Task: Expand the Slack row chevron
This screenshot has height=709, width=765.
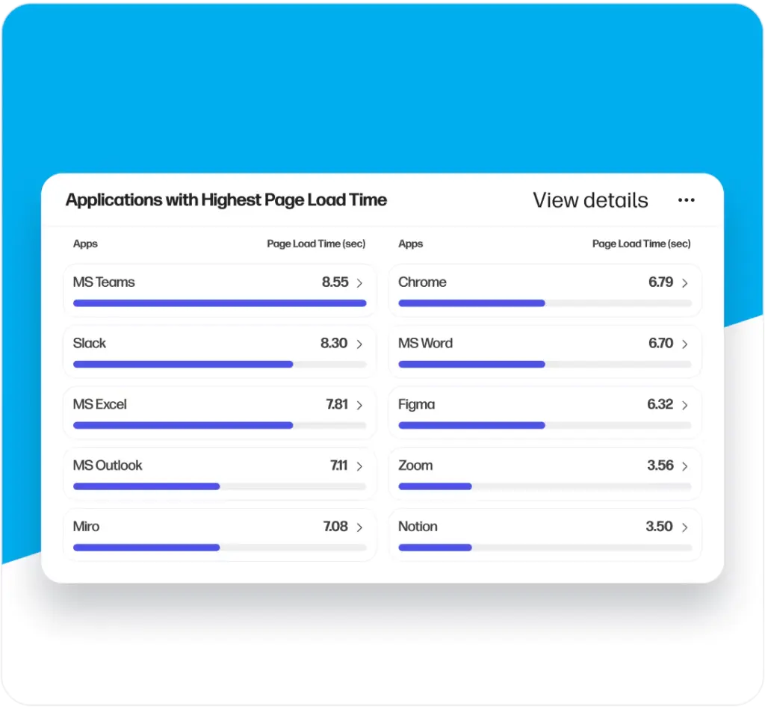Action: pos(359,344)
